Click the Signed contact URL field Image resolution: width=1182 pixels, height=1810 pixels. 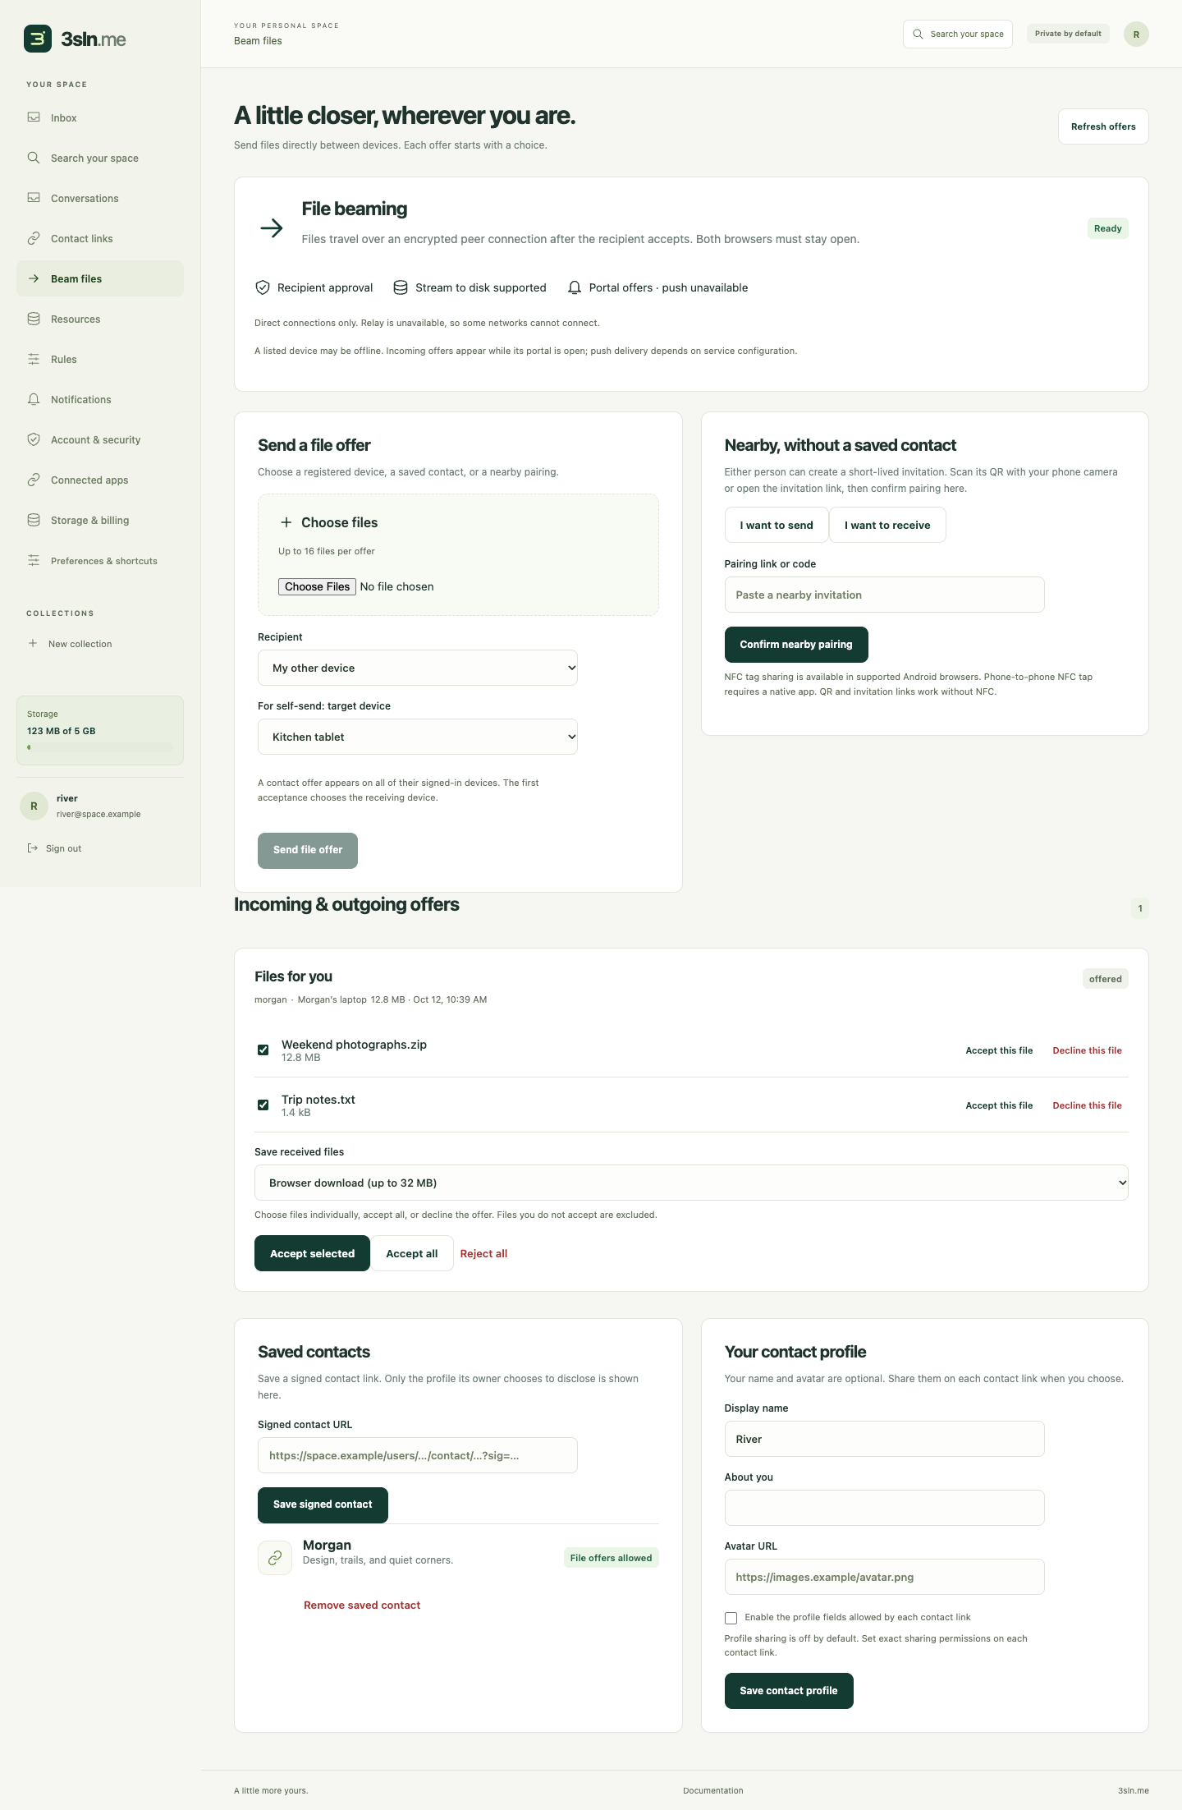coord(418,1455)
